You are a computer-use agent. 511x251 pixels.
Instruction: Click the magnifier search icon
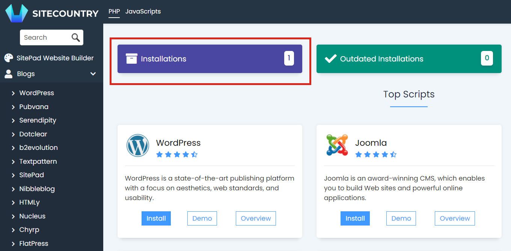[x=76, y=37]
